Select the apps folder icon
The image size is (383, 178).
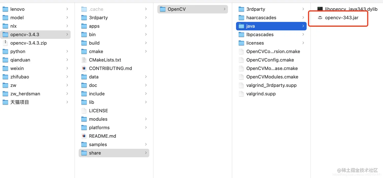point(84,26)
